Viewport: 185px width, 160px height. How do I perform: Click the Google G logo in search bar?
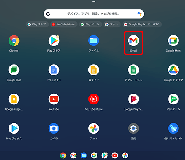[x=48, y=14]
